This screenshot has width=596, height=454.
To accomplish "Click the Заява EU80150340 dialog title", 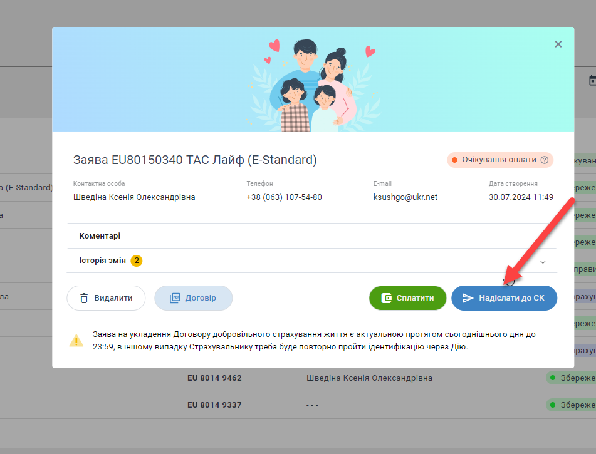I will coord(195,160).
